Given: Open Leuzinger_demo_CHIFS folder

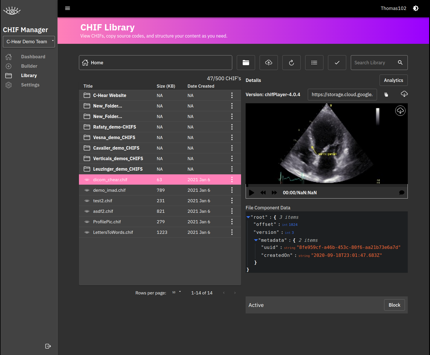Looking at the screenshot, I should 160,169.
